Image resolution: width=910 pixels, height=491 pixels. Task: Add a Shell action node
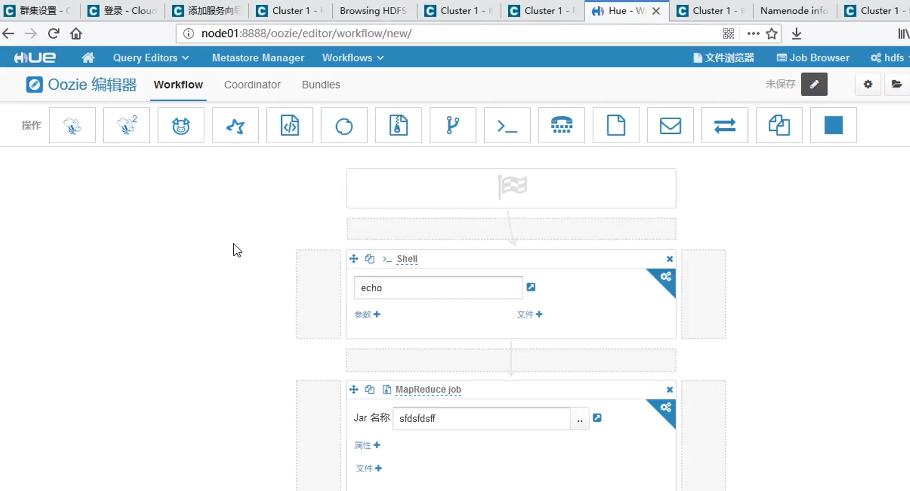[x=507, y=125]
